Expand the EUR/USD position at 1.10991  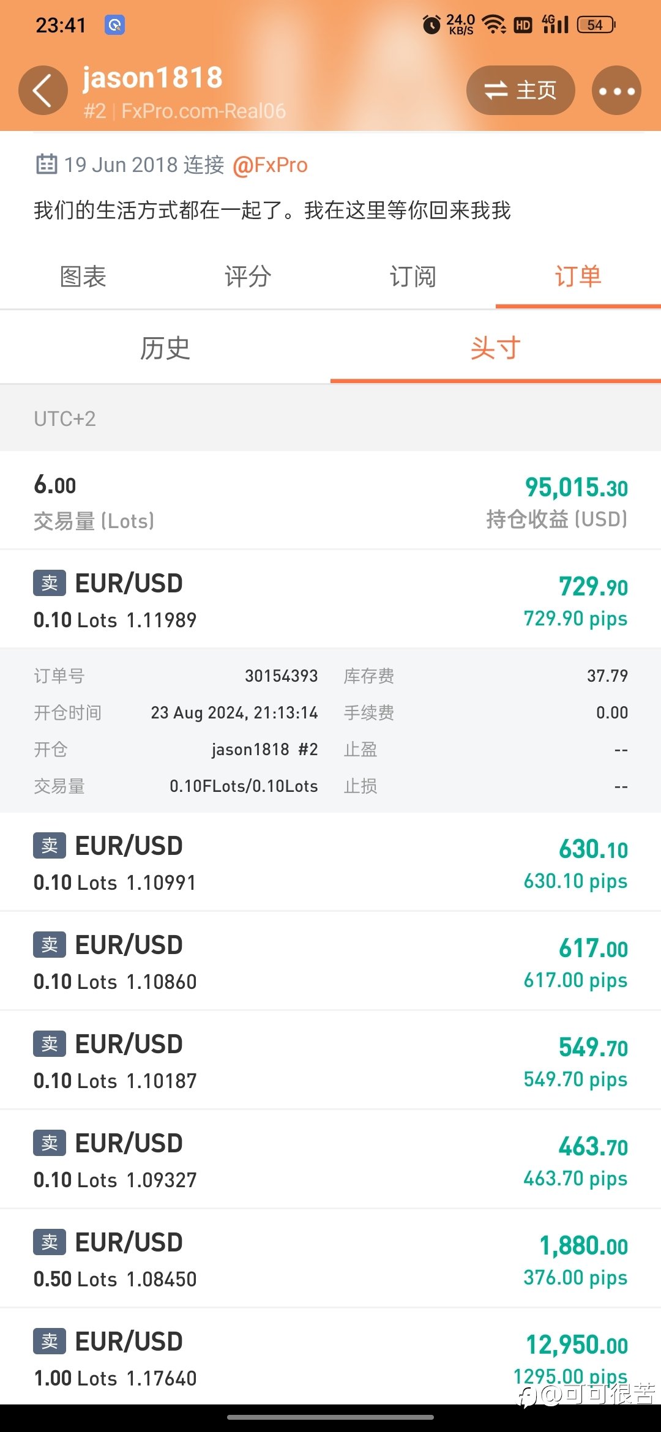pyautogui.click(x=330, y=862)
